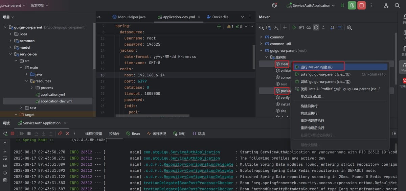Switch to 控制台 debug tab
The width and height of the screenshot is (406, 191).
coord(114,134)
